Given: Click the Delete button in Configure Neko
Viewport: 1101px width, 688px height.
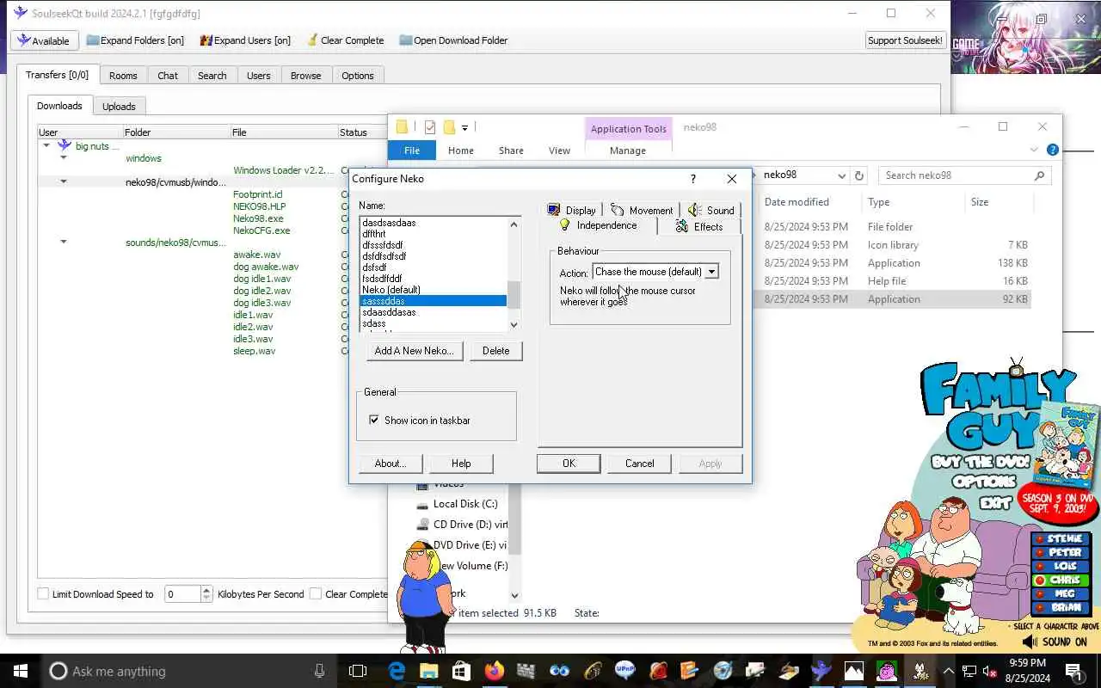Looking at the screenshot, I should coord(495,351).
